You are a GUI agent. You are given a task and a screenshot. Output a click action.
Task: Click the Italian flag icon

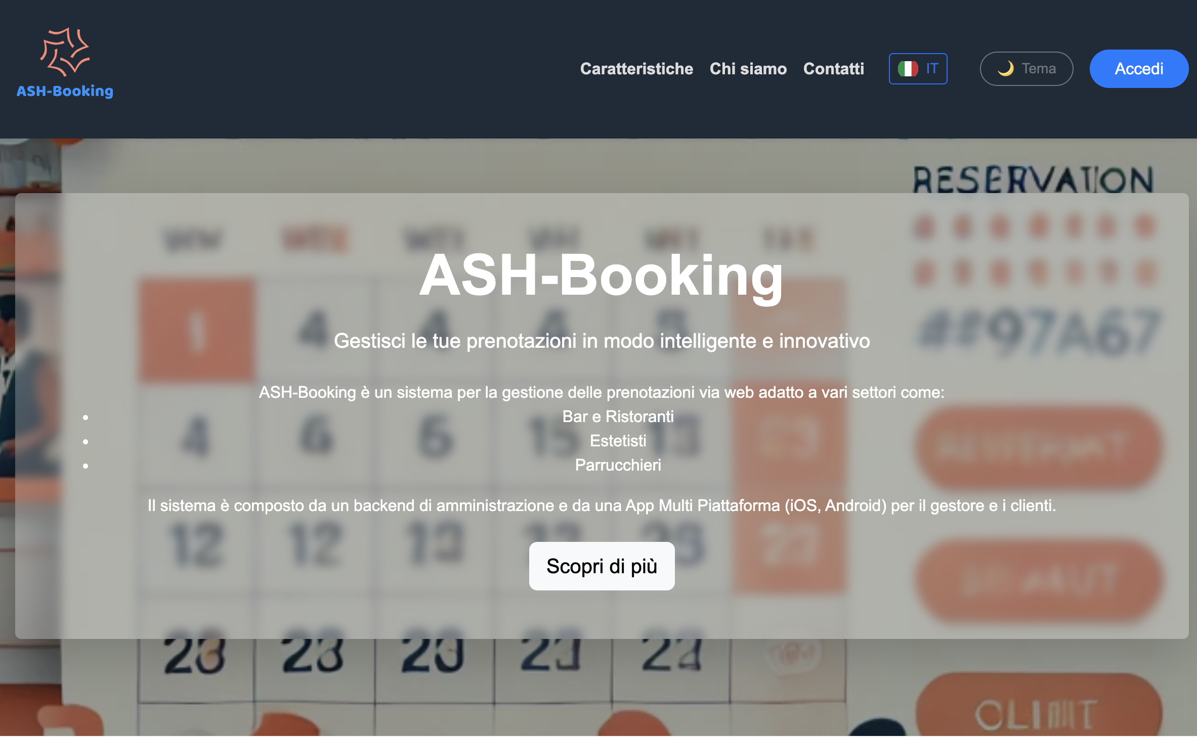908,69
